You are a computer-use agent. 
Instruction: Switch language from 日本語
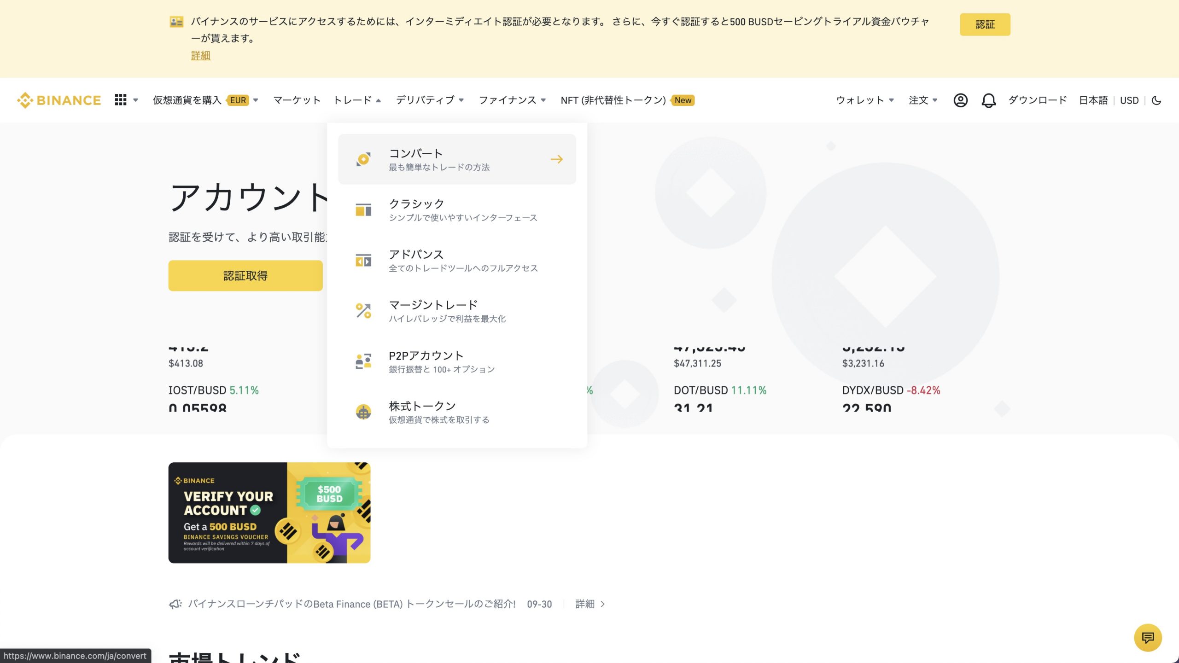1093,100
